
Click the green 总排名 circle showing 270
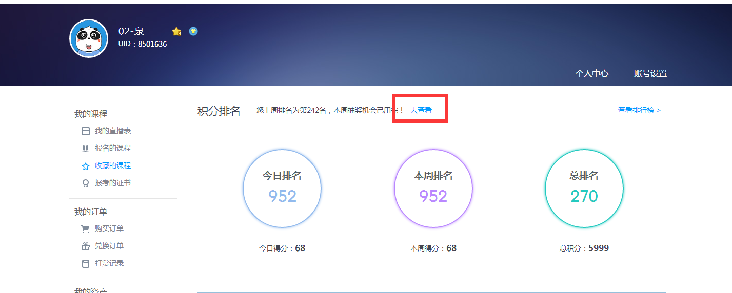click(x=584, y=189)
